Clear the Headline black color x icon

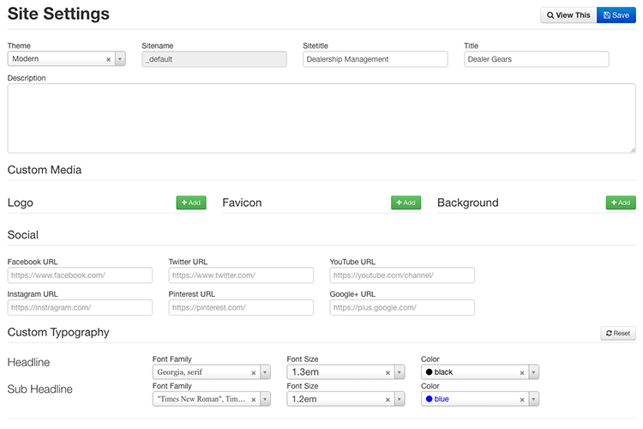[x=522, y=372]
